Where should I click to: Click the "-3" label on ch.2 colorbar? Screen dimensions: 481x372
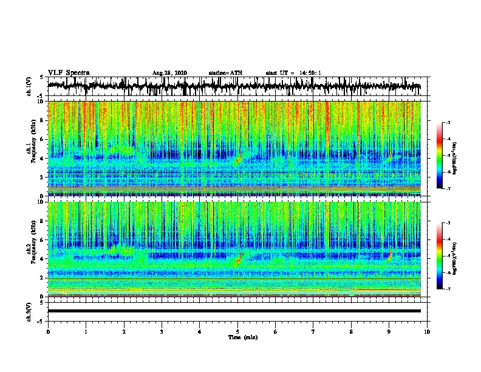pos(448,223)
